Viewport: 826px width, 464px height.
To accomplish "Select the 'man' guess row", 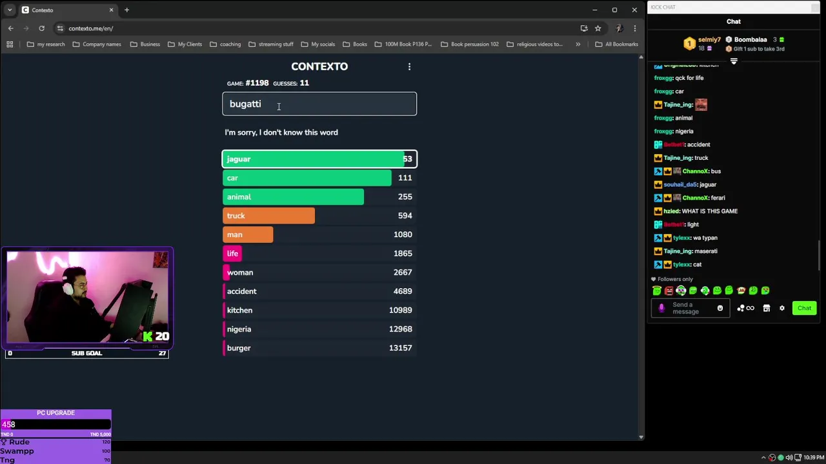I will pos(319,235).
